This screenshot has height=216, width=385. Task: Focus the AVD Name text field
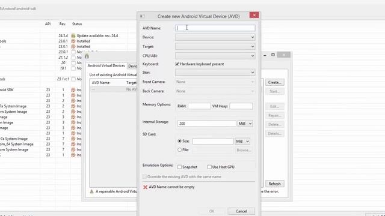click(215, 28)
